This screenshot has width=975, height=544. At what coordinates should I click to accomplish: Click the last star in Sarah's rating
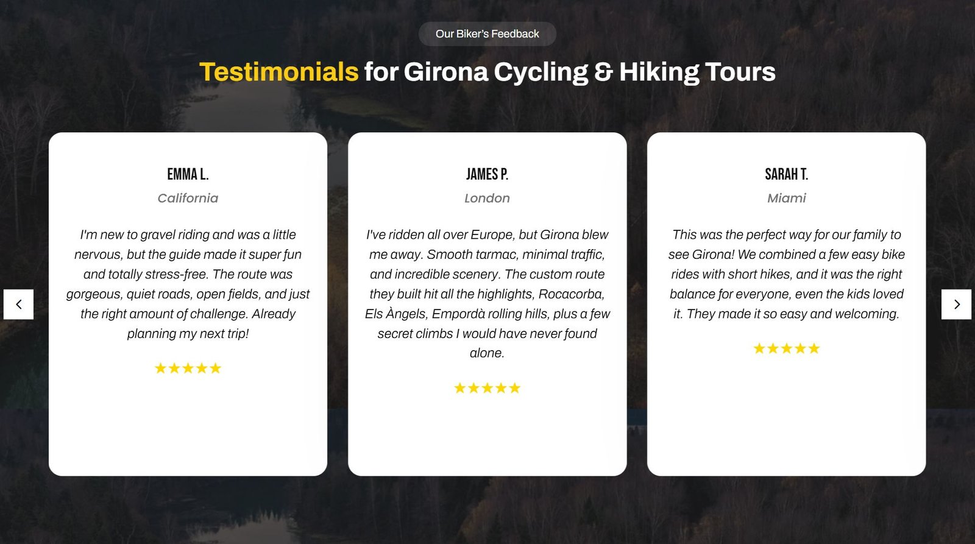814,348
